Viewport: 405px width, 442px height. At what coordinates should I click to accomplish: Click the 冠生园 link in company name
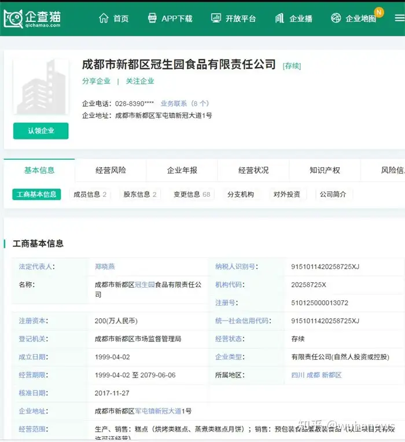point(145,285)
